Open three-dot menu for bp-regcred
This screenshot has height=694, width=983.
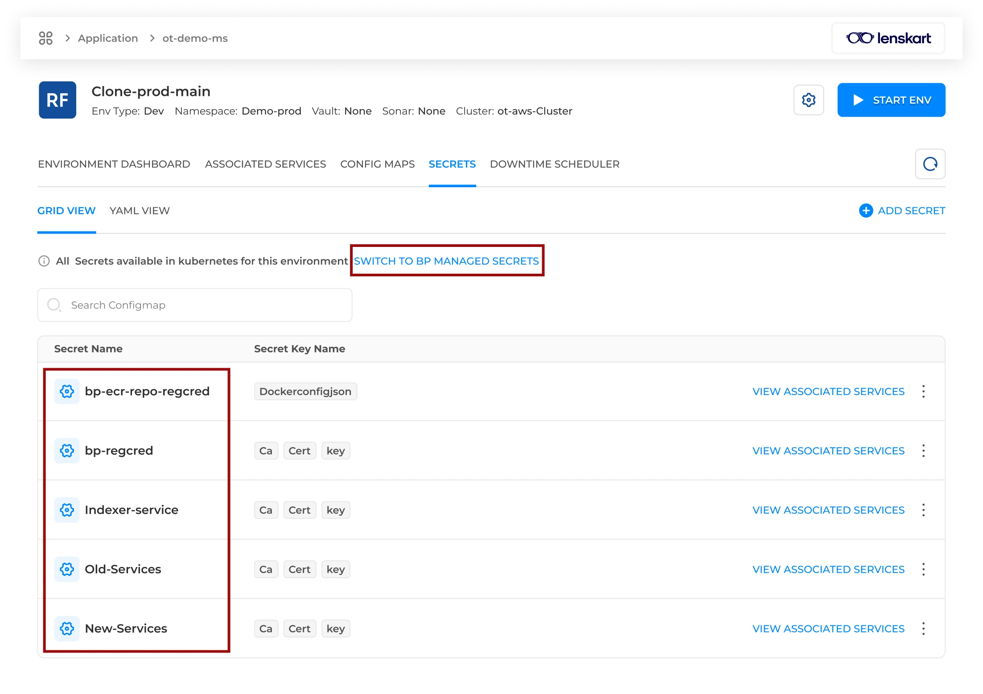click(x=923, y=451)
